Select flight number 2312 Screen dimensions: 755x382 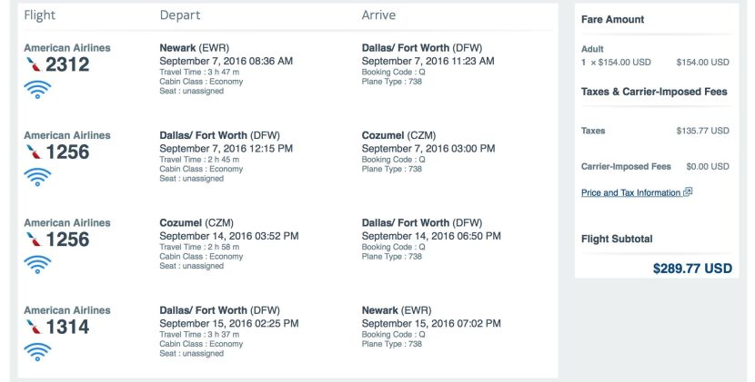[67, 64]
